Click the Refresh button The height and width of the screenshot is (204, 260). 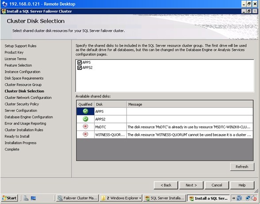(242, 167)
